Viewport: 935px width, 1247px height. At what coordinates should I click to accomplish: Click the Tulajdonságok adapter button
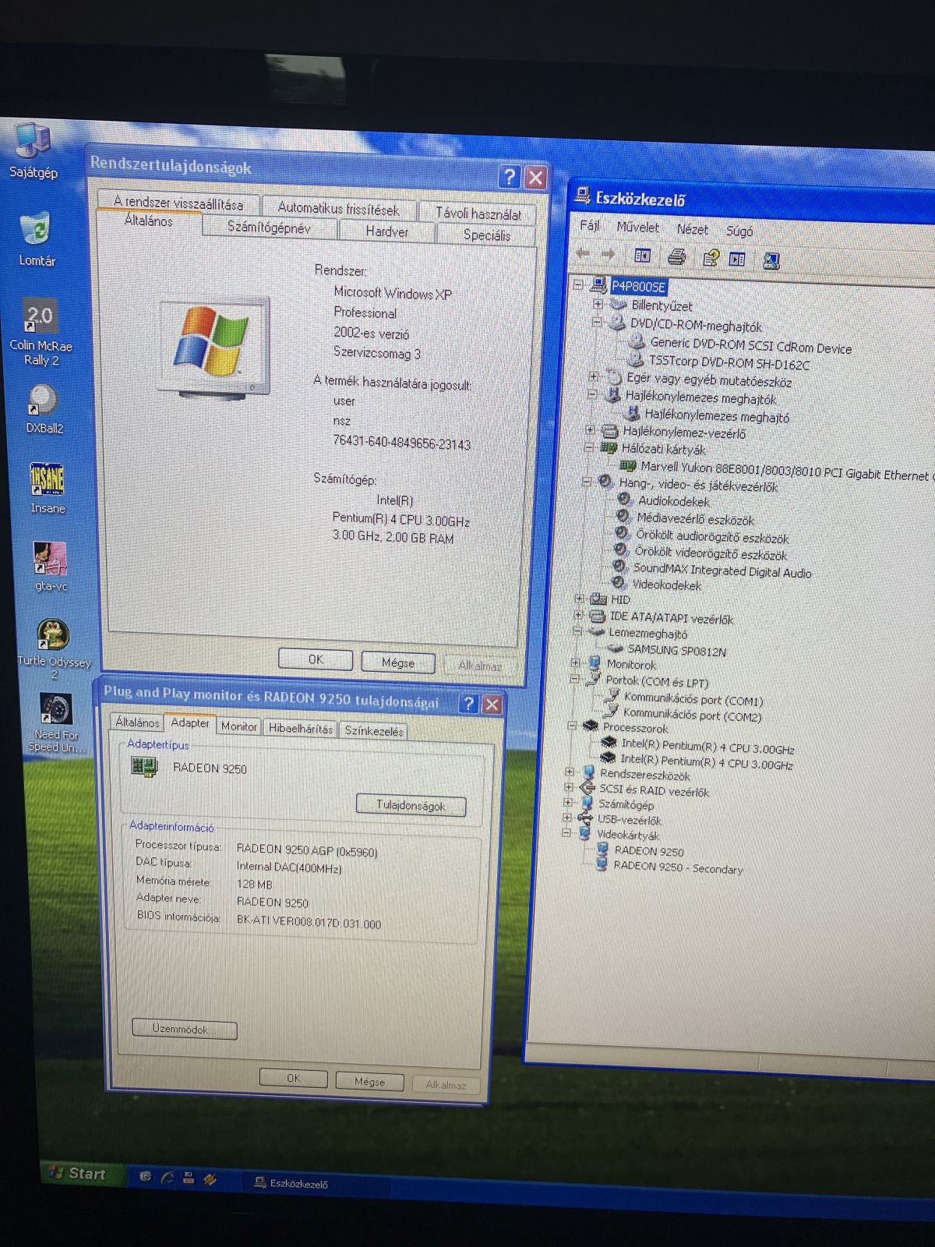411,806
